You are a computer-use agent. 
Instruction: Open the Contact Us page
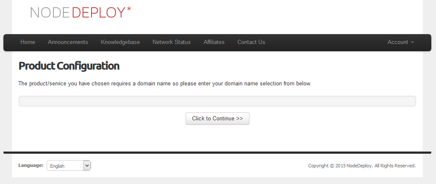pos(251,42)
